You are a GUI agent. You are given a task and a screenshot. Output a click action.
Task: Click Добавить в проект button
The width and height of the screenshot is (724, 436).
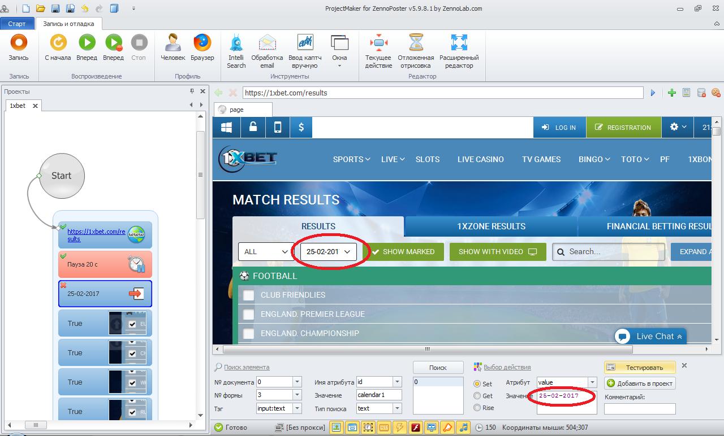point(640,383)
